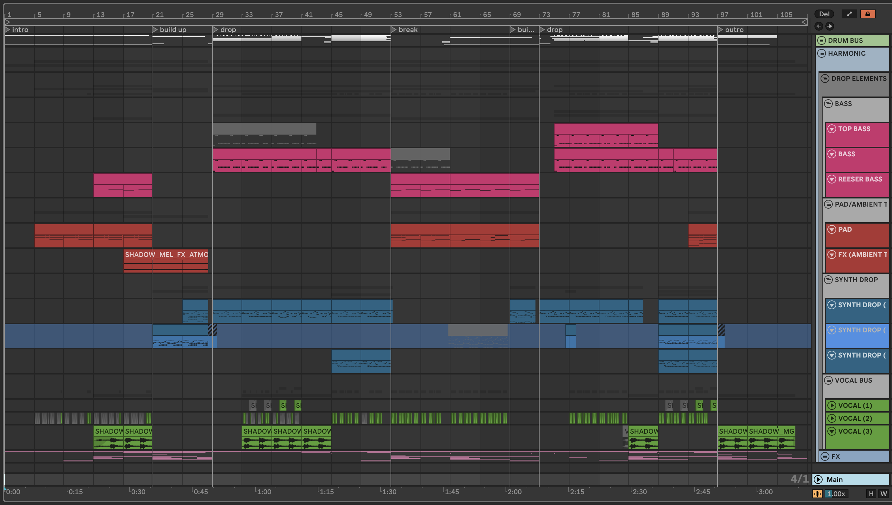The width and height of the screenshot is (892, 505).
Task: Unfold the TOP BASS track
Action: (x=831, y=129)
